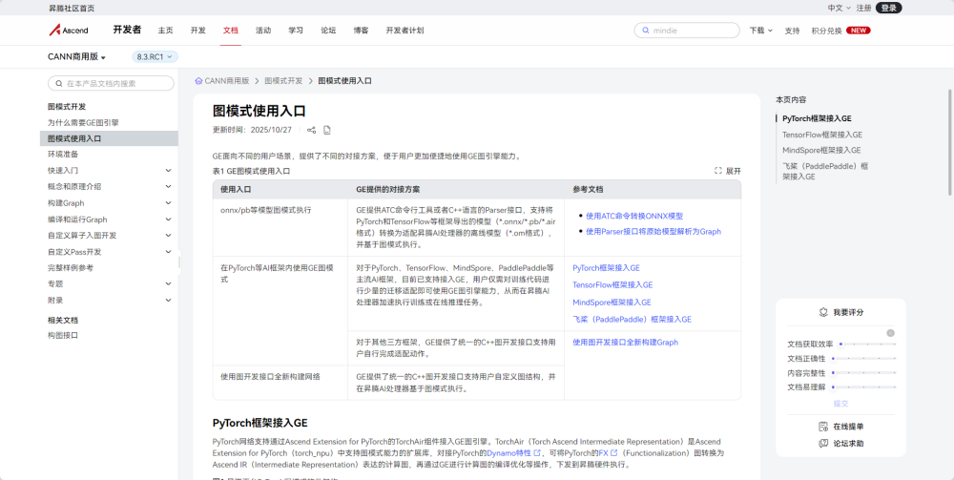
Task: Click the expand icon beside 展开
Action: coord(718,171)
